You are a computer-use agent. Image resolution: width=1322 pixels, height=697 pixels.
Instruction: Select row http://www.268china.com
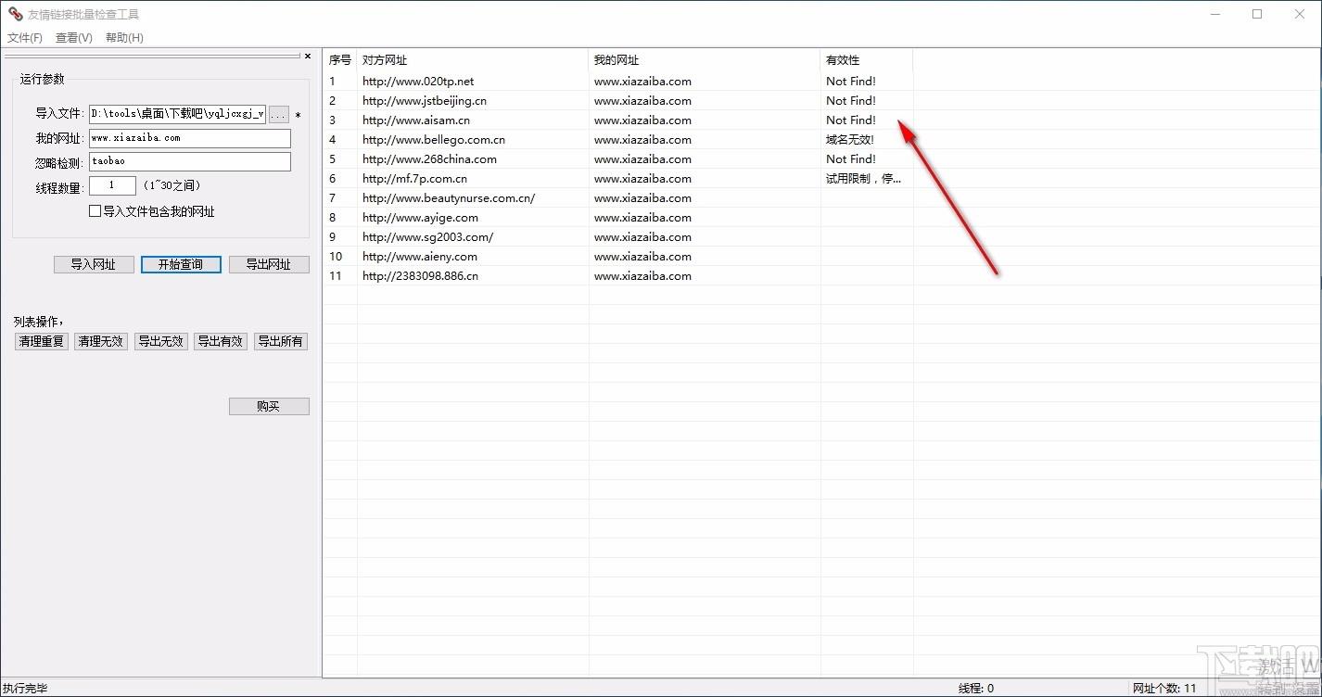(x=618, y=159)
